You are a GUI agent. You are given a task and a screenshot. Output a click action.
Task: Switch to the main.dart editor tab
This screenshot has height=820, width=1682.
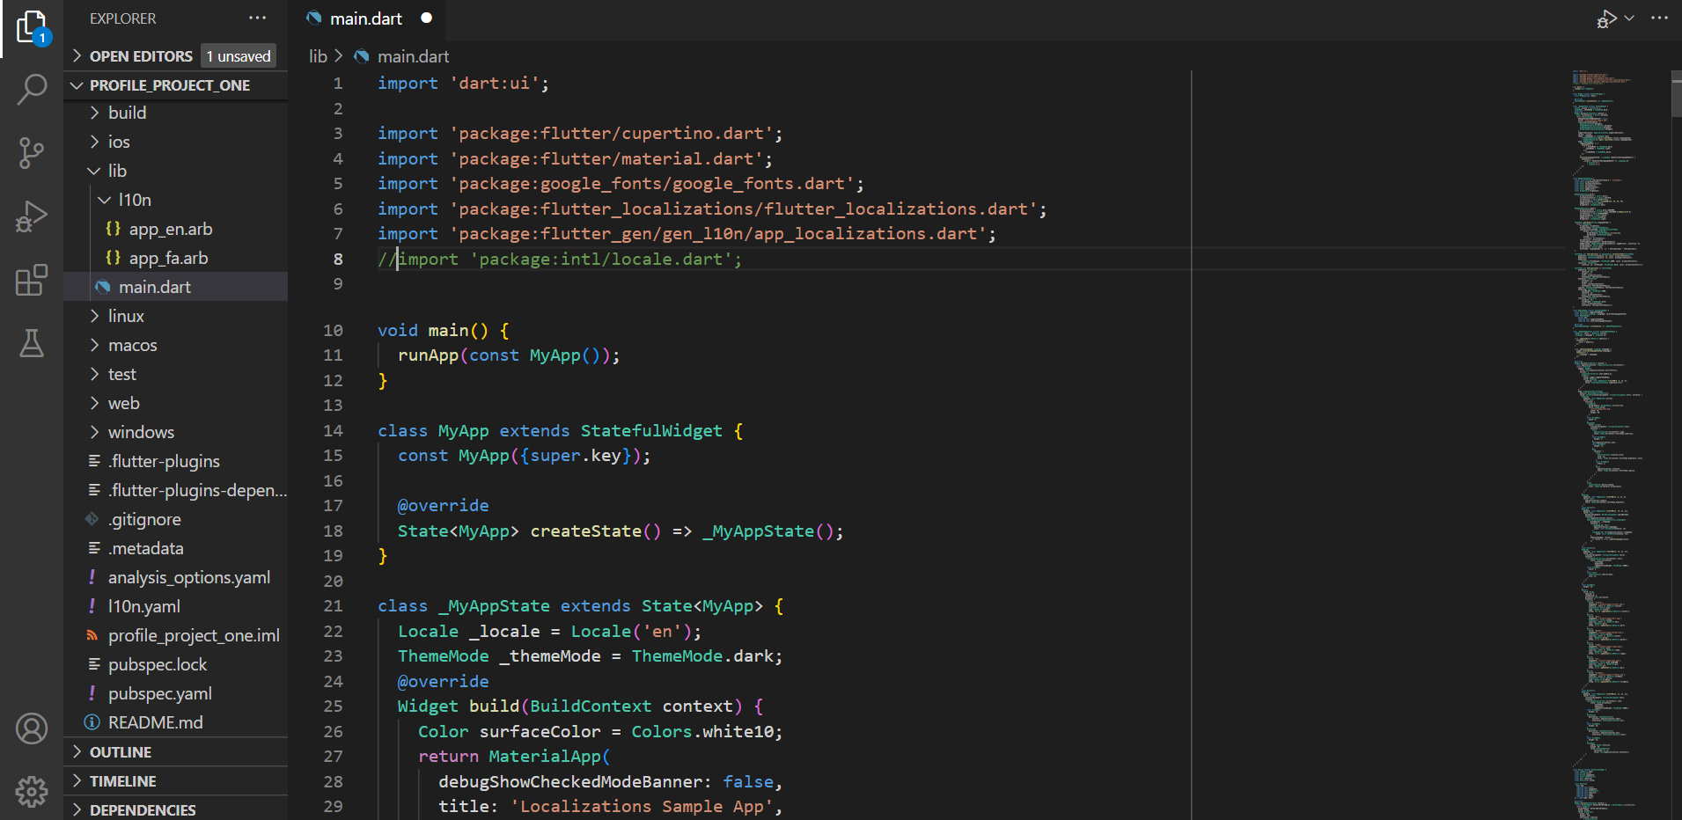click(366, 18)
